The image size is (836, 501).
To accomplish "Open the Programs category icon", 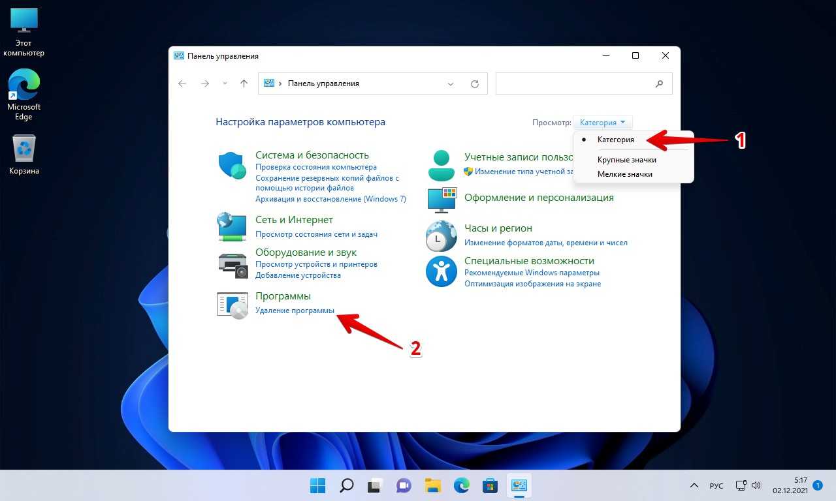I will 232,305.
